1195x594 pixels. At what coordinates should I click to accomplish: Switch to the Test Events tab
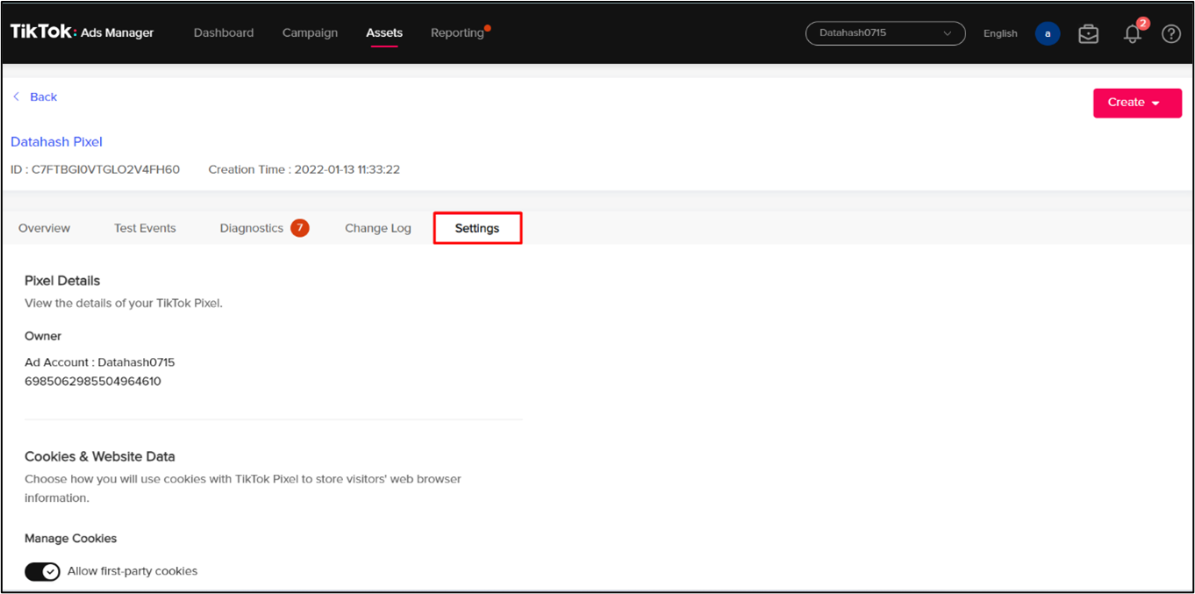pyautogui.click(x=145, y=228)
